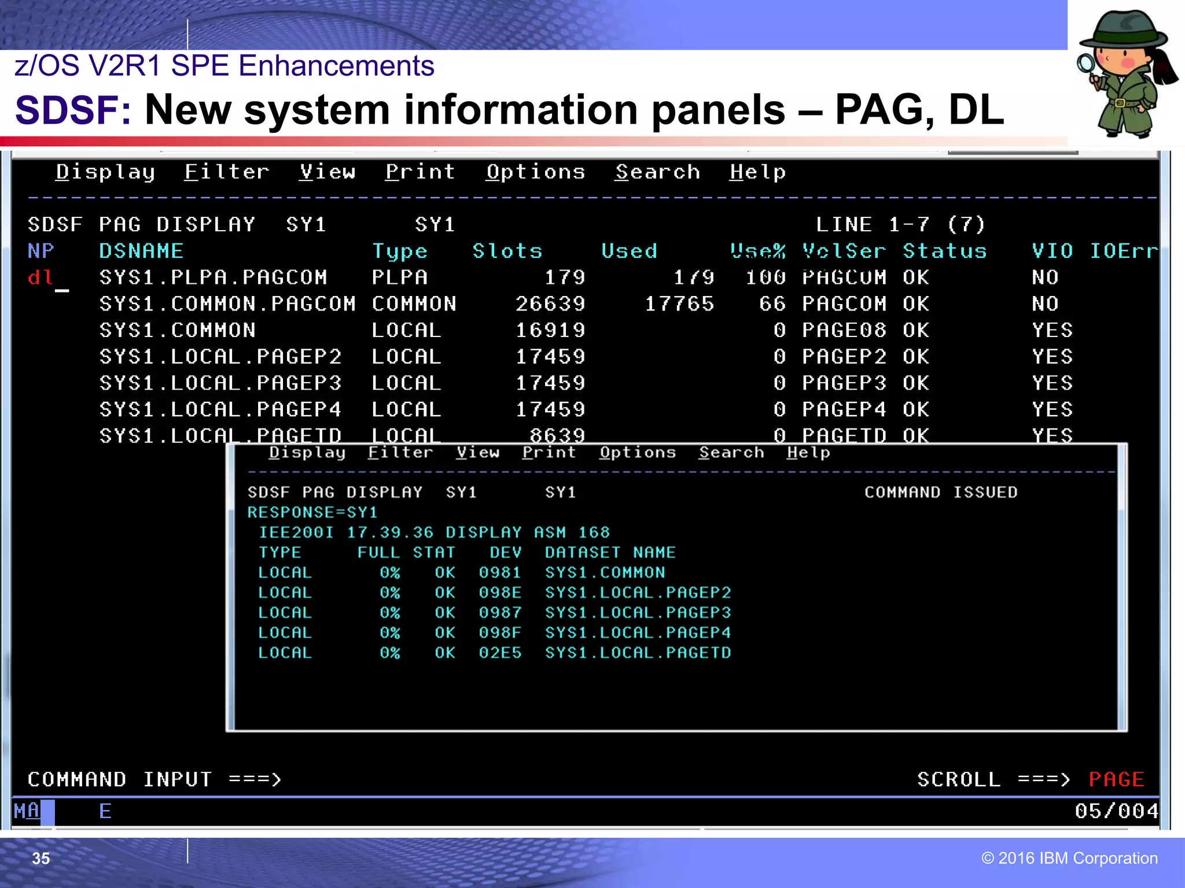Click device 02E5 in overlay response
This screenshot has width=1185, height=888.
point(500,652)
